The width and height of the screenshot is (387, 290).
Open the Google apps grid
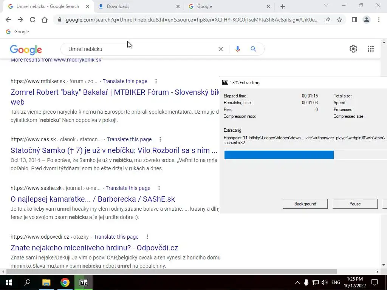click(370, 49)
